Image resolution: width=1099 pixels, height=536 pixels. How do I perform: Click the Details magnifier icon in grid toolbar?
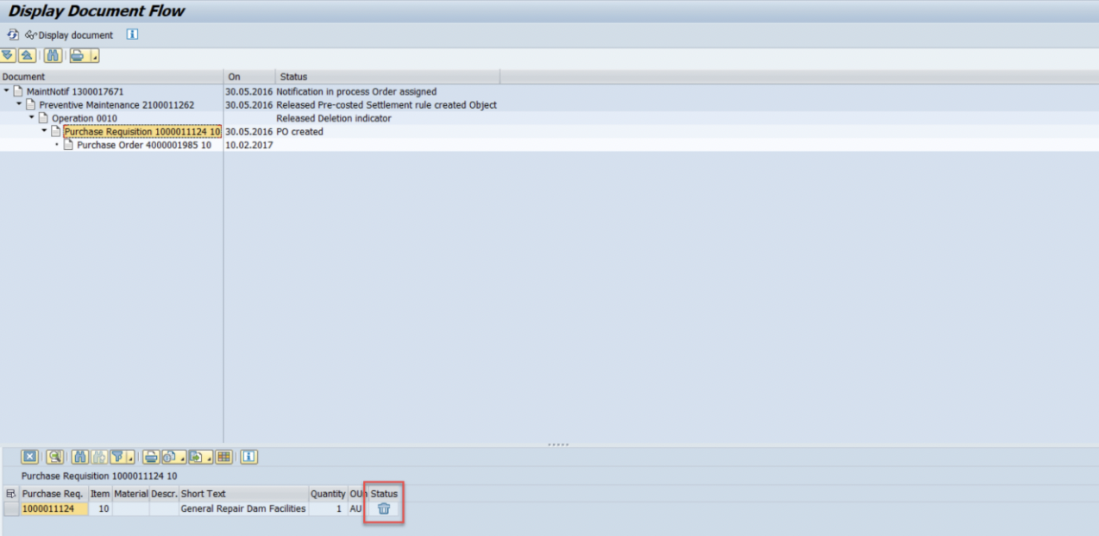(x=54, y=457)
